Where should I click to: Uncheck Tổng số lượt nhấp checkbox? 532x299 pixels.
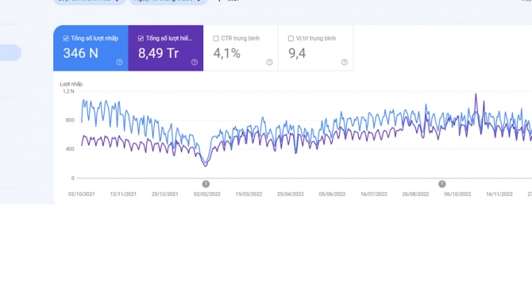pyautogui.click(x=66, y=38)
